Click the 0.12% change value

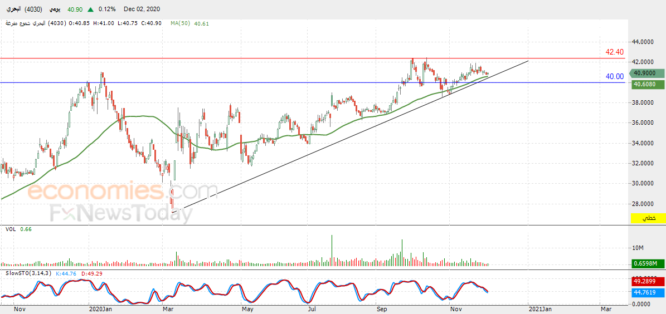106,9
